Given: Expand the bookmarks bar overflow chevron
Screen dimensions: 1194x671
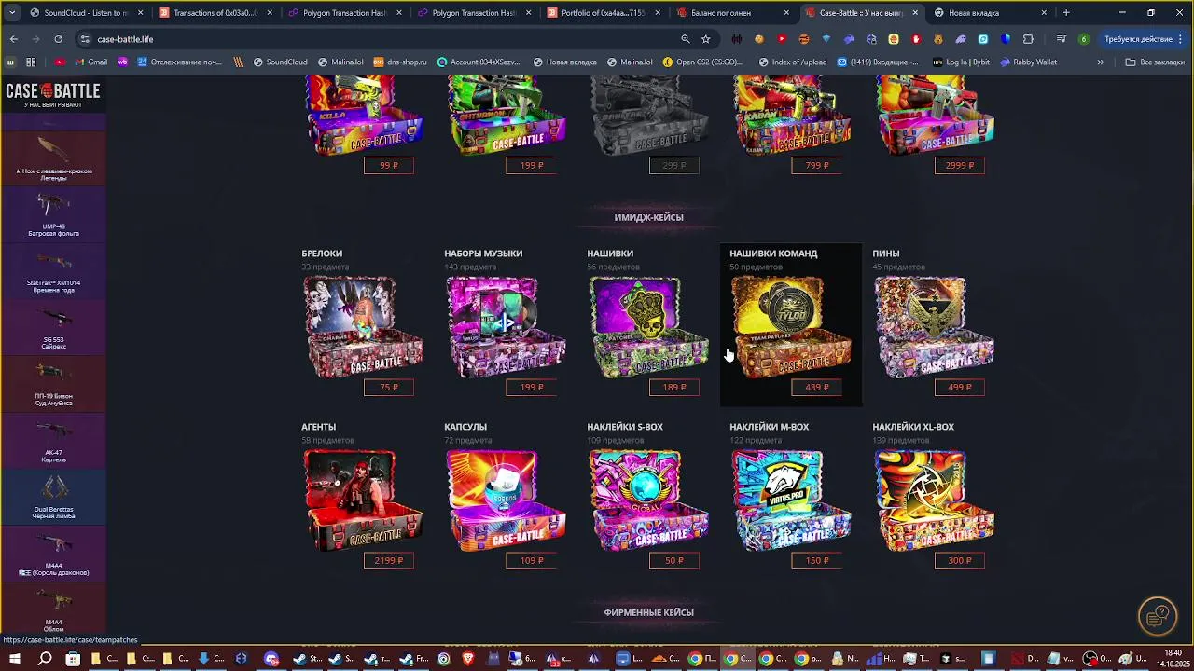Looking at the screenshot, I should (x=1101, y=62).
